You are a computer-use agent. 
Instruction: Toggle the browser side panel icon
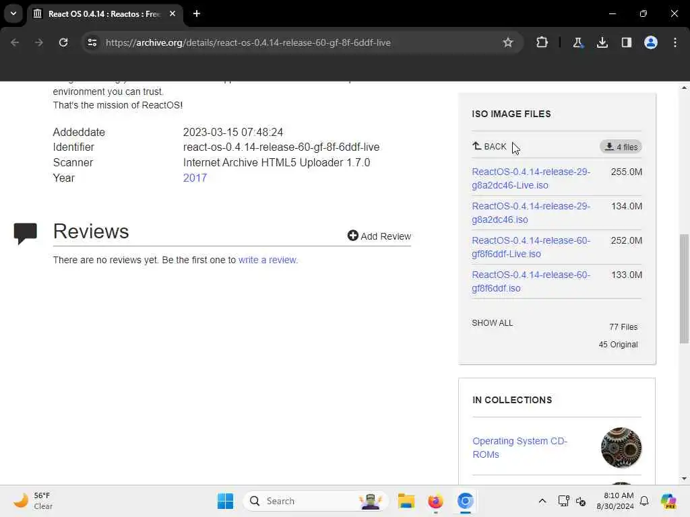pos(626,42)
